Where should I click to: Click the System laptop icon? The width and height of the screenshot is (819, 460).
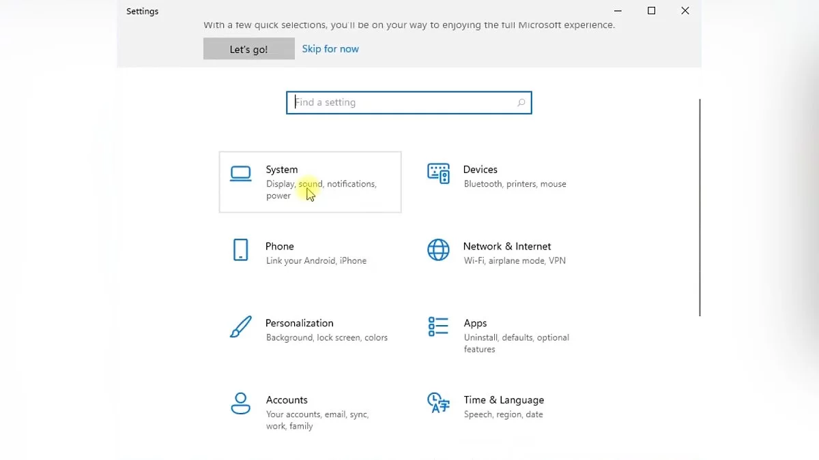[240, 174]
